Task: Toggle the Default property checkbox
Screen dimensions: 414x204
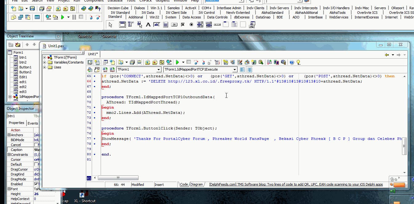Action: tap(36, 164)
